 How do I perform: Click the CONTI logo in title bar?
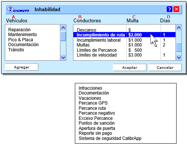(x=18, y=9)
